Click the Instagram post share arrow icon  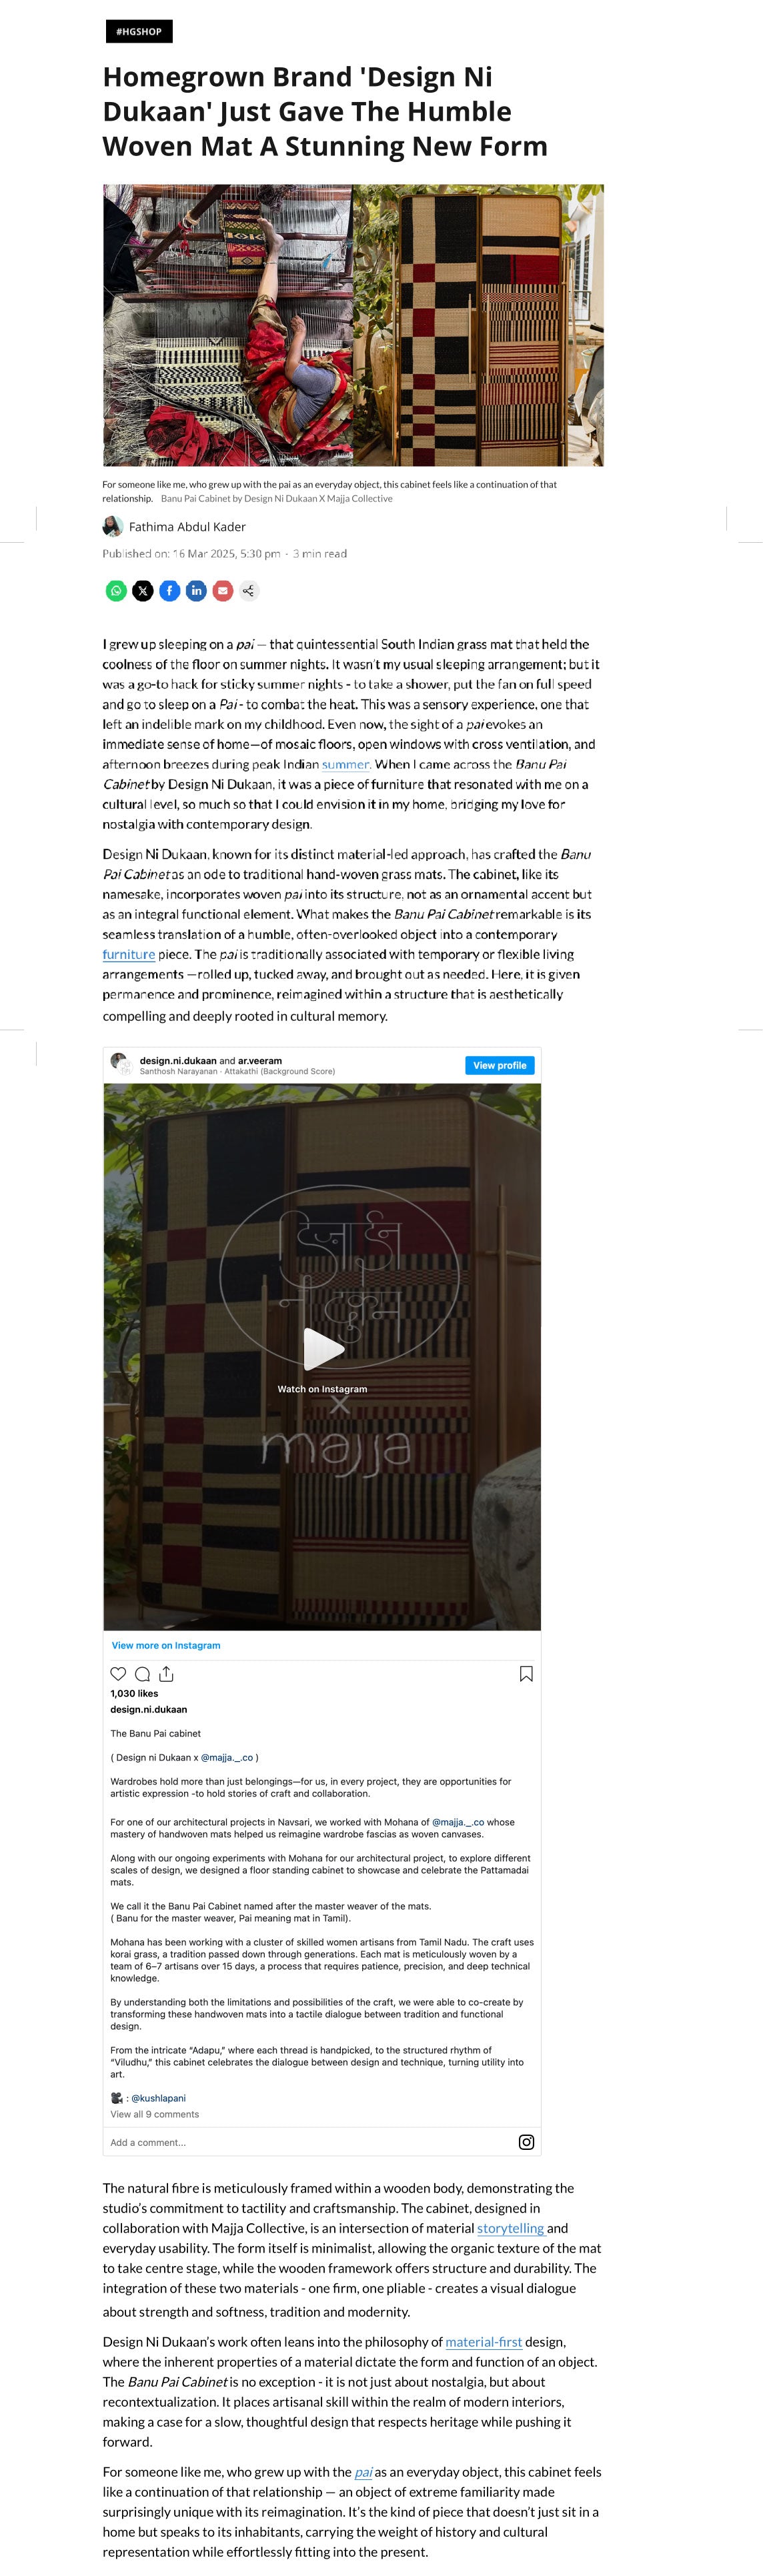[166, 1674]
